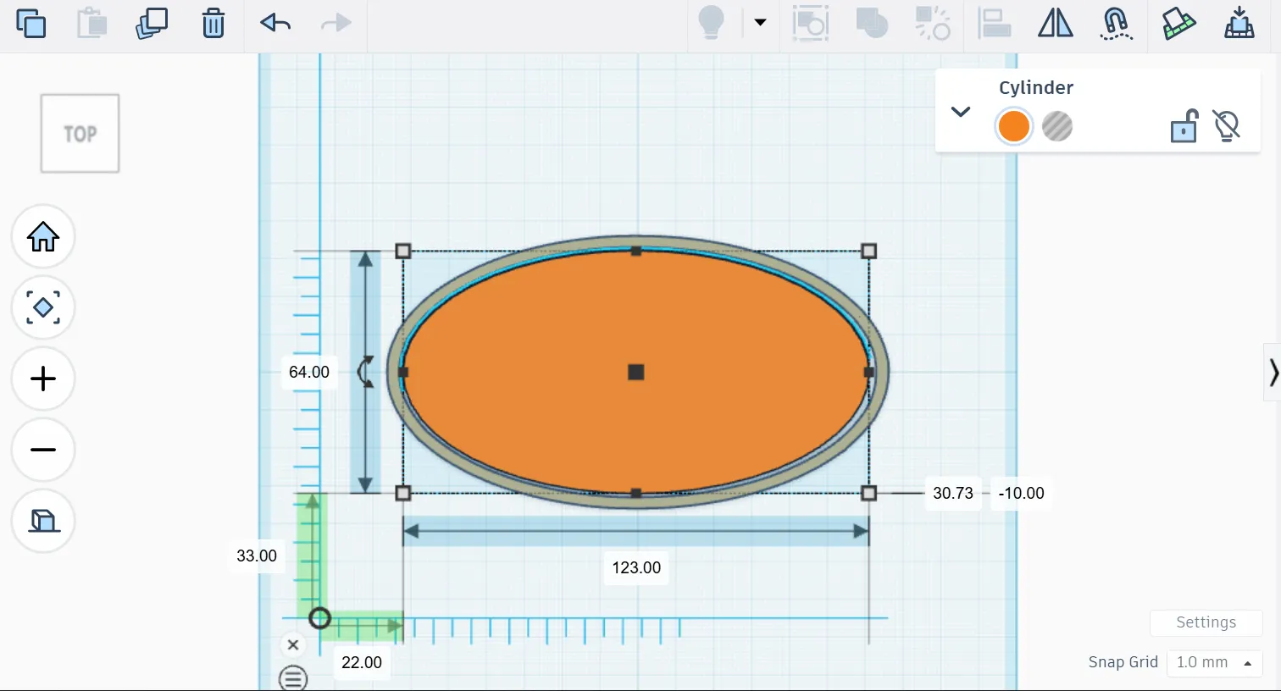This screenshot has height=691, width=1281.
Task: Hide the cylinder with lightbulb toggle
Action: (1226, 126)
